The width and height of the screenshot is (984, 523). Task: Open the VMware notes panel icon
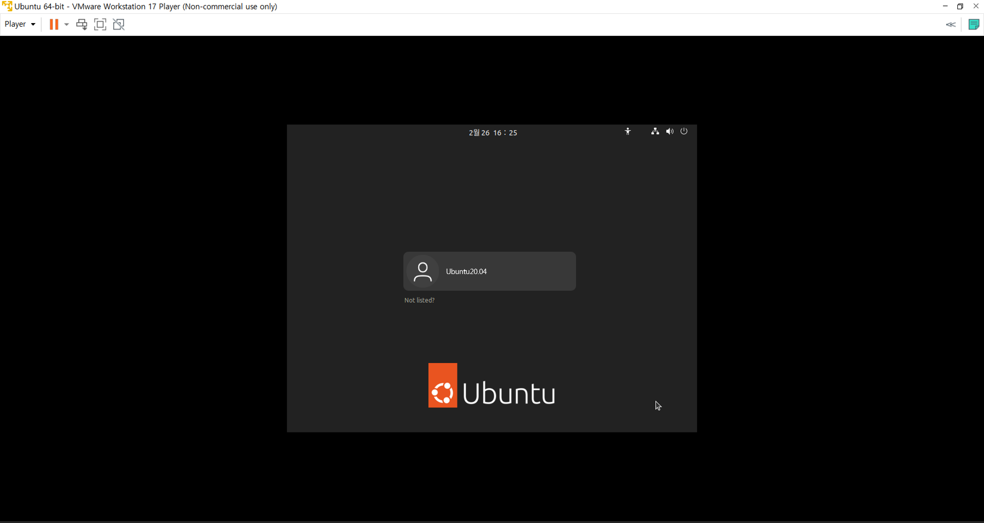[x=974, y=24]
